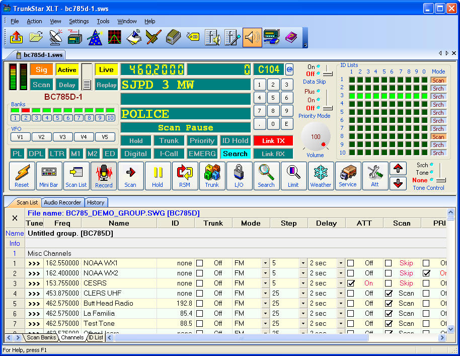Launch the wizard hat toolbar icon

pyautogui.click(x=95, y=37)
